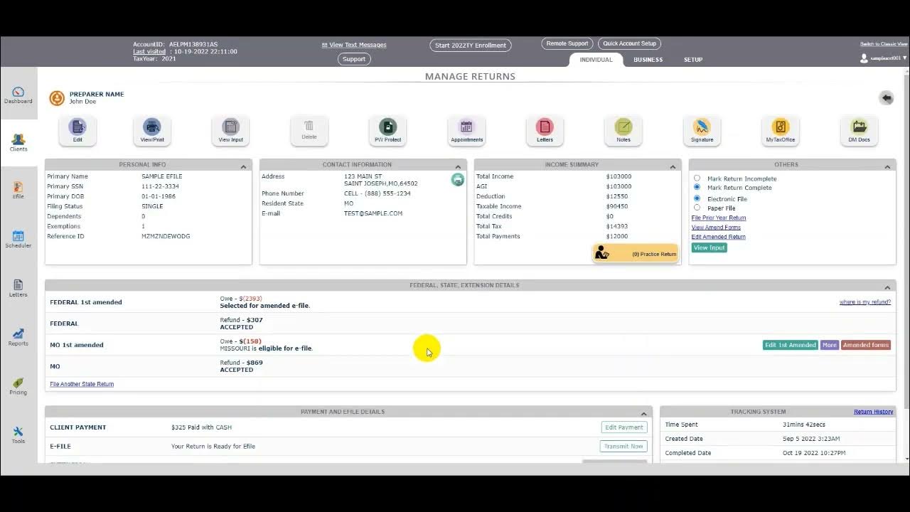
Task: Open the DM Docs icon
Action: coord(859,130)
